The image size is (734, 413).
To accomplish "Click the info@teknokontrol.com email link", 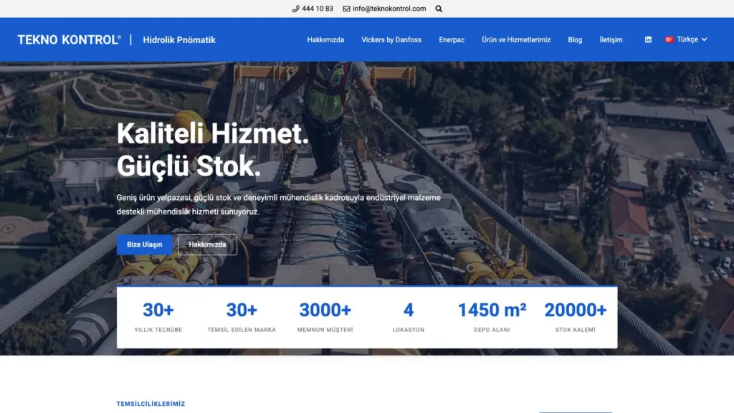I will pyautogui.click(x=389, y=9).
